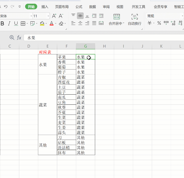This screenshot has height=178, width=184.
Task: Click the decrease font size icon
Action: (x=61, y=16)
